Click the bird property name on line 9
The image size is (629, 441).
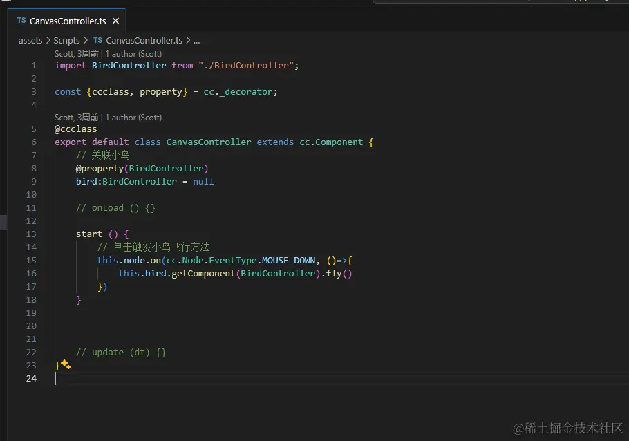pyautogui.click(x=86, y=181)
